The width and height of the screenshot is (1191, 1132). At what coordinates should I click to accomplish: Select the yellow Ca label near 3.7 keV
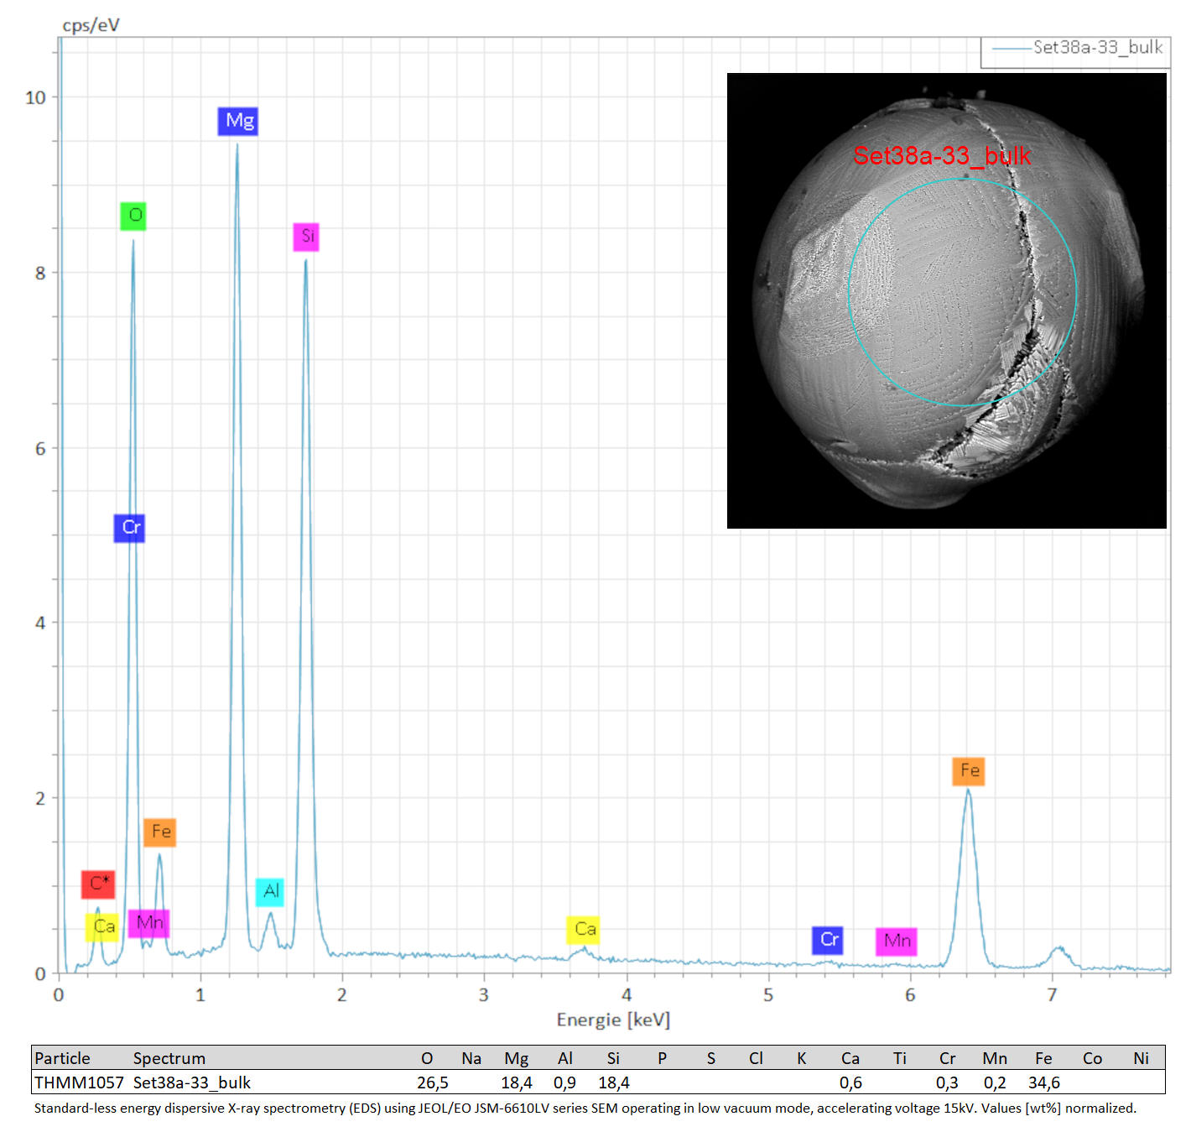point(583,930)
